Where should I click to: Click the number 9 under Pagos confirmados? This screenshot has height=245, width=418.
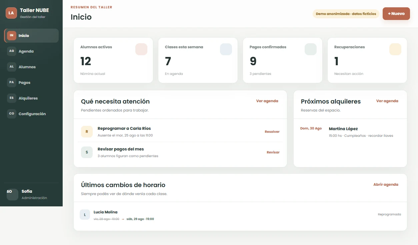click(x=253, y=61)
